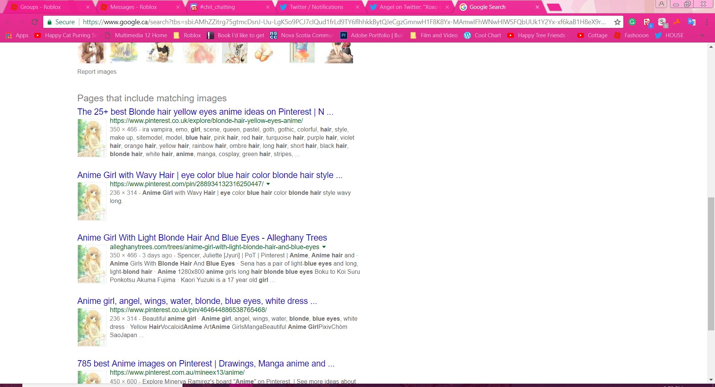The image size is (715, 387).
Task: Open the Fashooon bookmark
Action: [631, 35]
